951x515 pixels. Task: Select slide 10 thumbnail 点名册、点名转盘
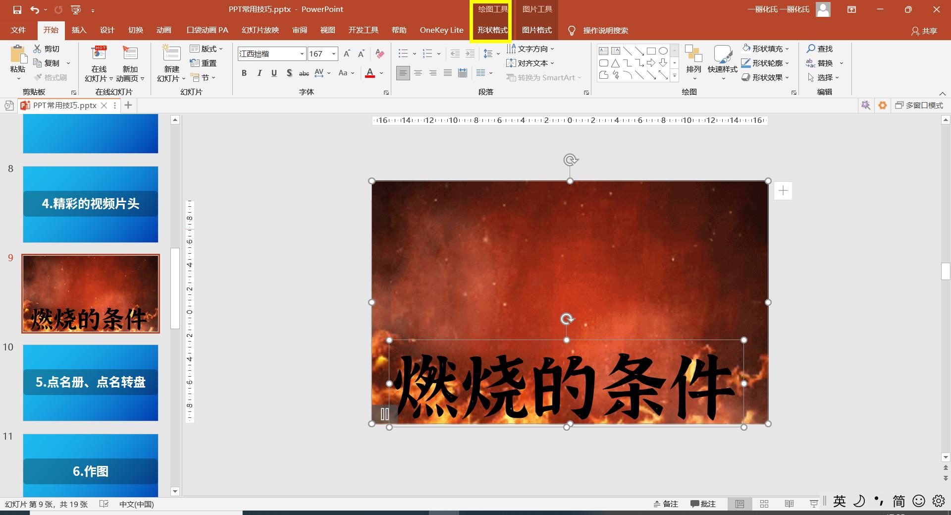click(x=91, y=383)
